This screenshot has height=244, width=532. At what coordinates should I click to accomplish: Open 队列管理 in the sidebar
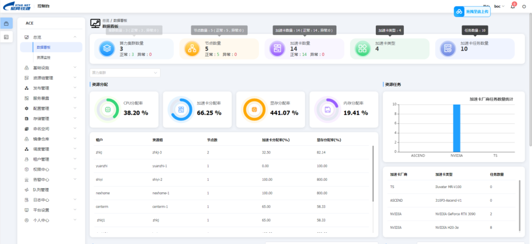(41, 190)
